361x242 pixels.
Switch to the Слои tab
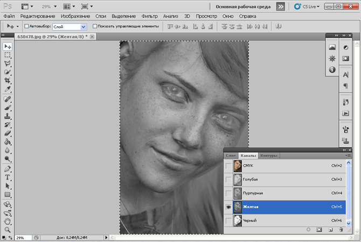click(231, 155)
